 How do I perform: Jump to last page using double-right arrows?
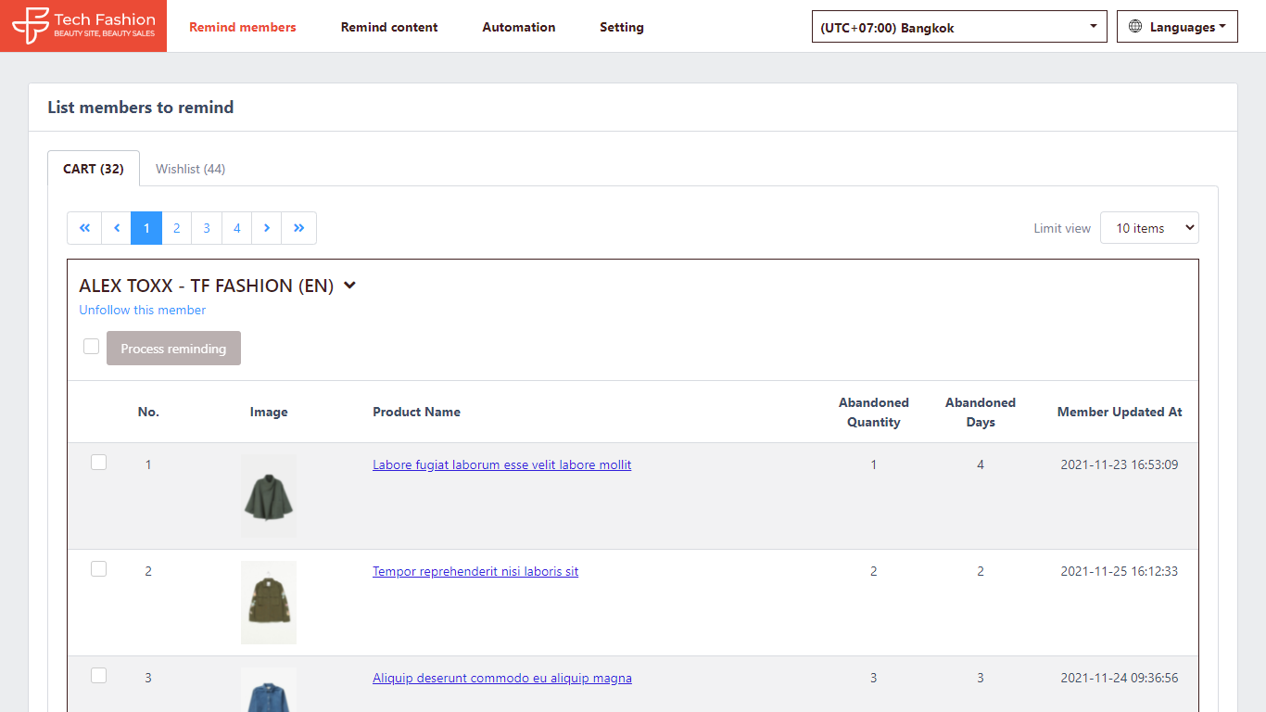298,228
